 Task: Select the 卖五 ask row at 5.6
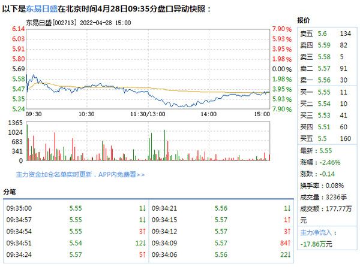pyautogui.click(x=326, y=34)
